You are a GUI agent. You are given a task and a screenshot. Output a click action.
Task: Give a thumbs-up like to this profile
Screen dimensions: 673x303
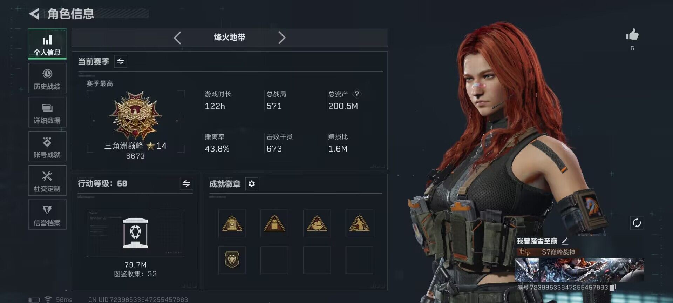pos(632,34)
